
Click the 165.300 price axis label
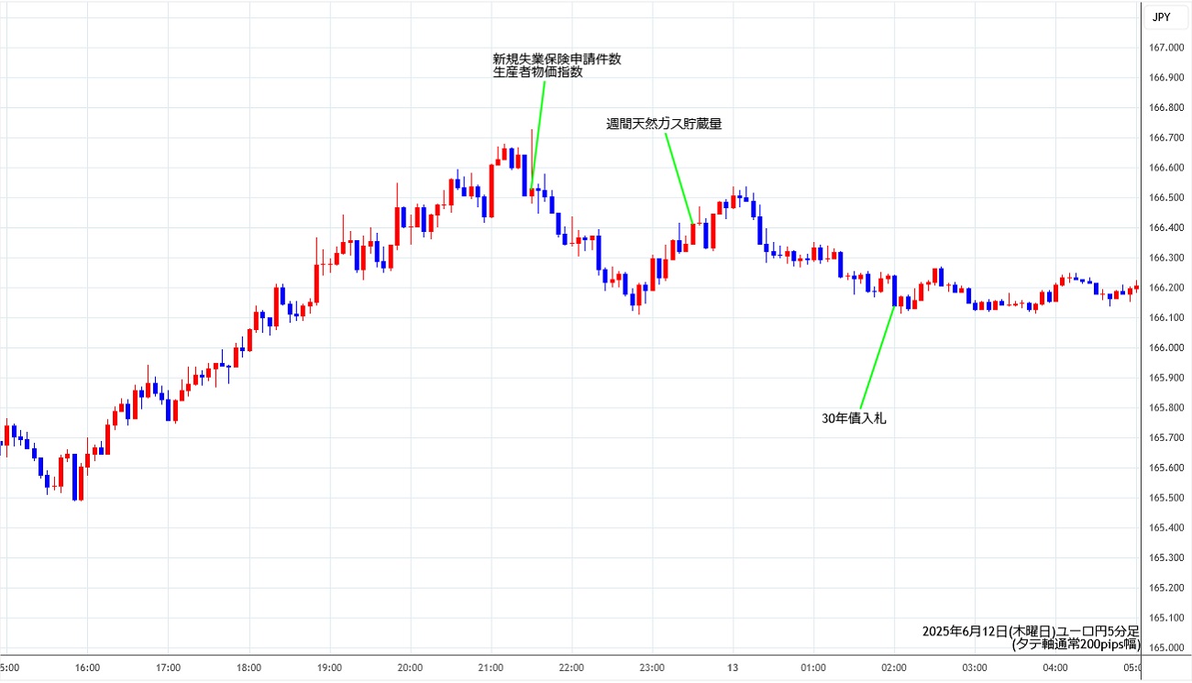click(x=1167, y=558)
